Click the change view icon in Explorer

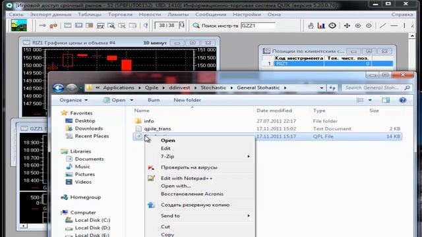[x=360, y=100]
